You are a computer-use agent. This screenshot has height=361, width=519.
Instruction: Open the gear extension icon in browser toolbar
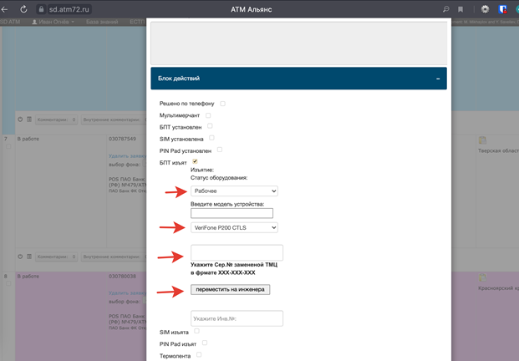[486, 8]
